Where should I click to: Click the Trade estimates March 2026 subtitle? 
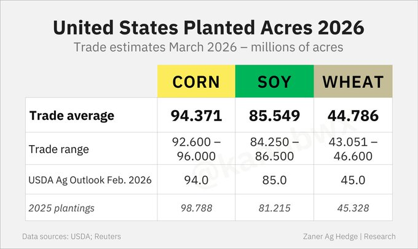point(208,48)
